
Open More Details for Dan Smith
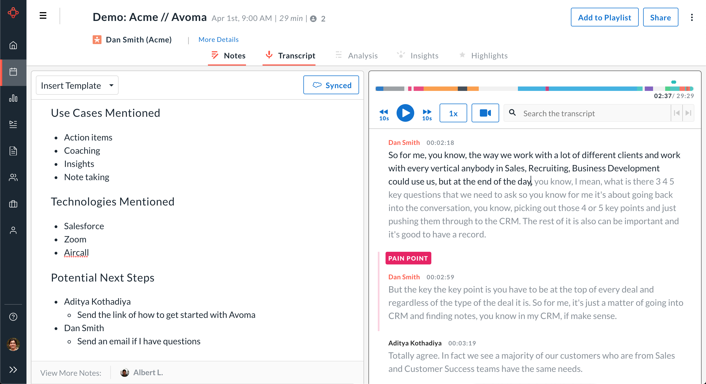(218, 39)
